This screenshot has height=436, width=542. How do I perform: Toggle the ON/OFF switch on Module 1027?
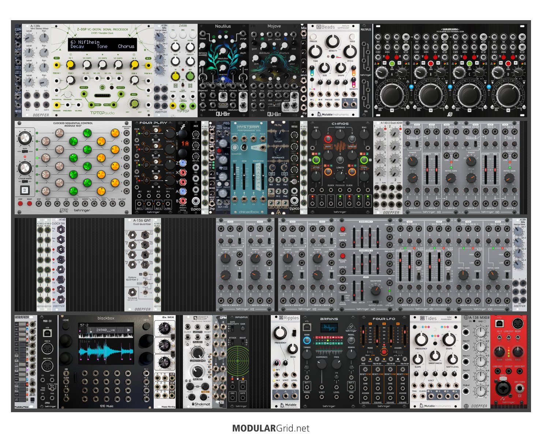tap(25, 191)
